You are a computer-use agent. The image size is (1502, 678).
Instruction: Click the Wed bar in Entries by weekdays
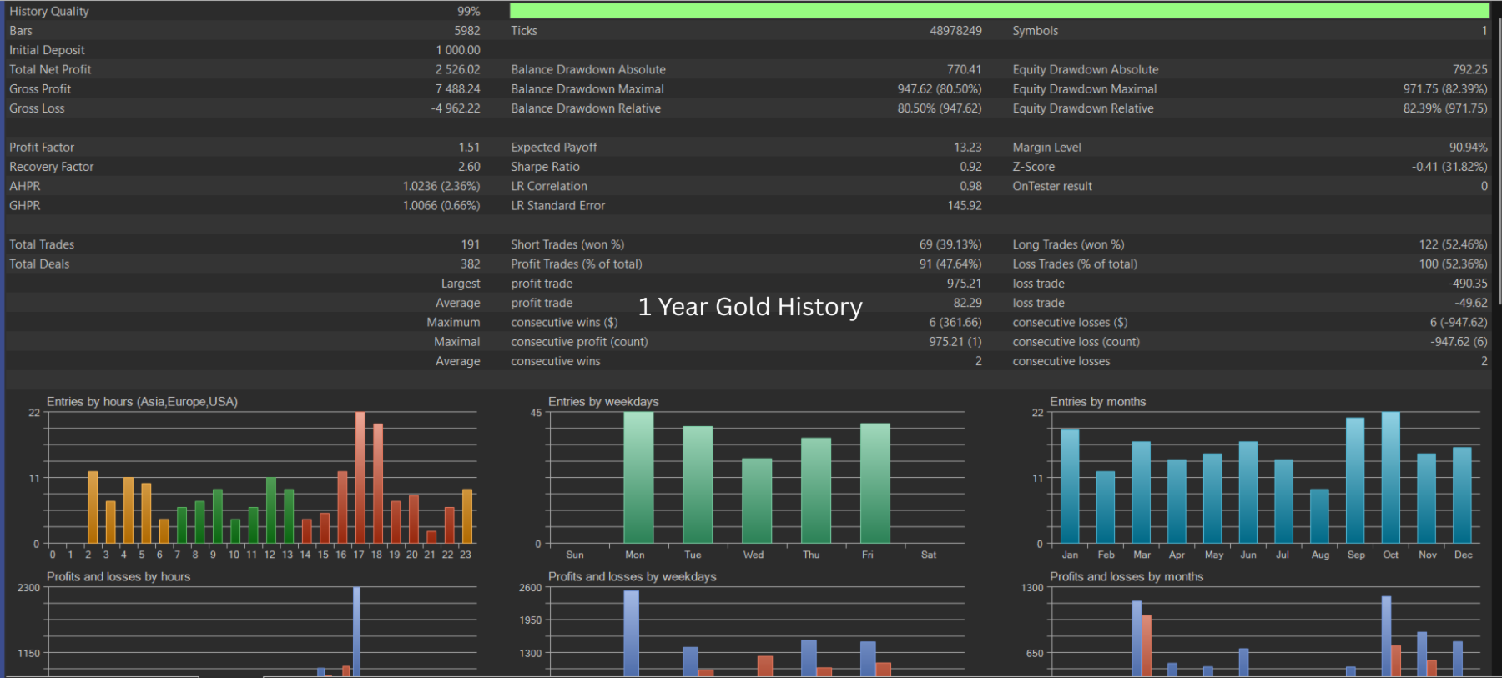(x=757, y=501)
